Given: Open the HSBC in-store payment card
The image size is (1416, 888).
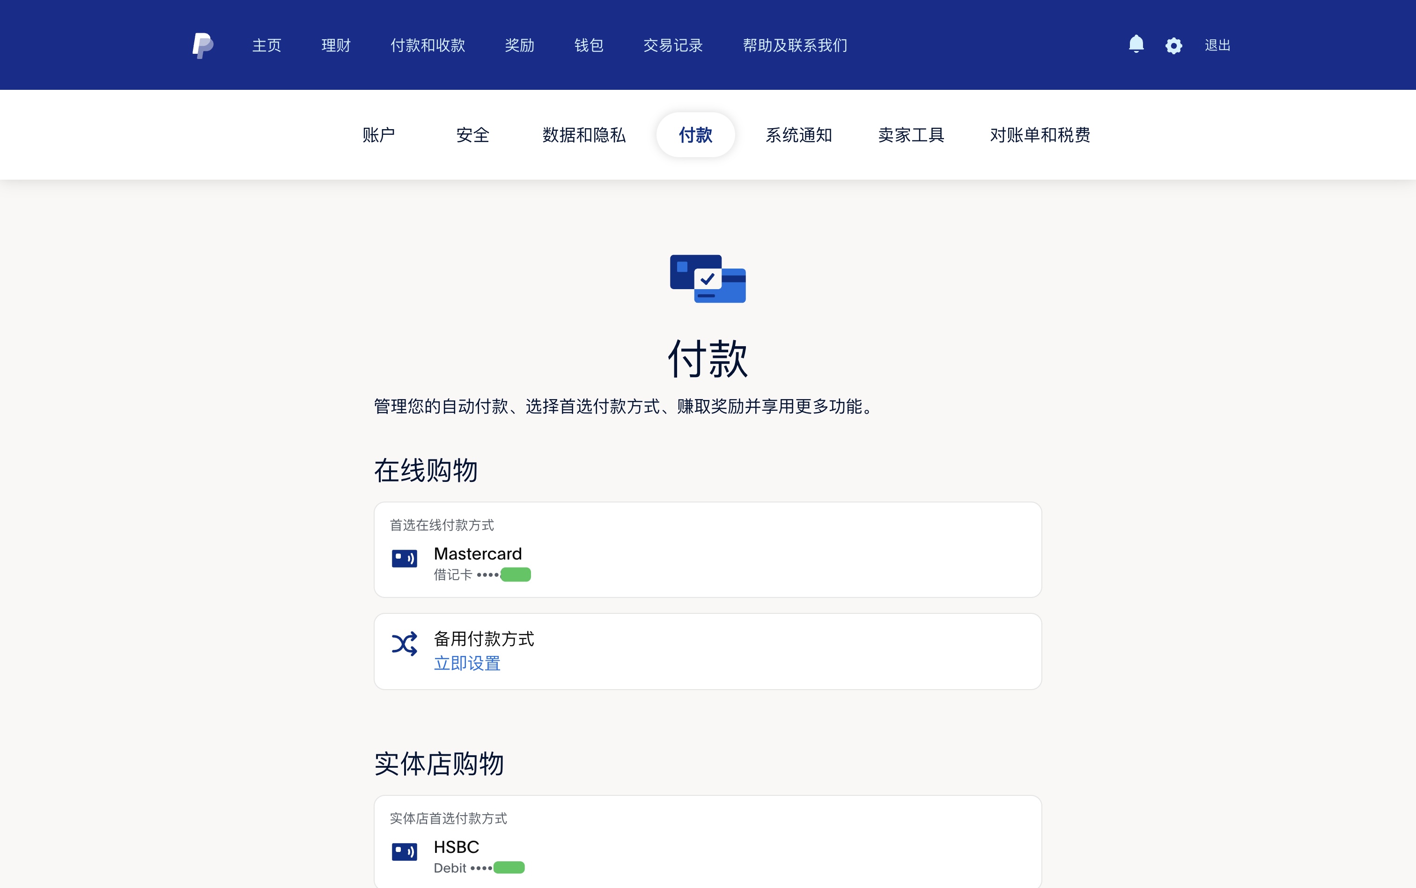Looking at the screenshot, I should (x=708, y=842).
